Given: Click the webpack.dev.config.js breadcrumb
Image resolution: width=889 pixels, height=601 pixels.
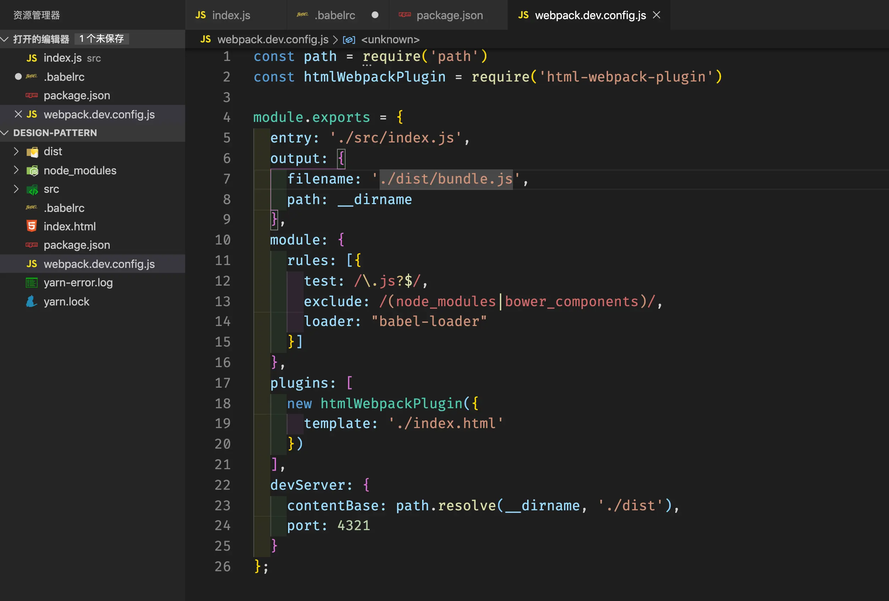Looking at the screenshot, I should [272, 40].
